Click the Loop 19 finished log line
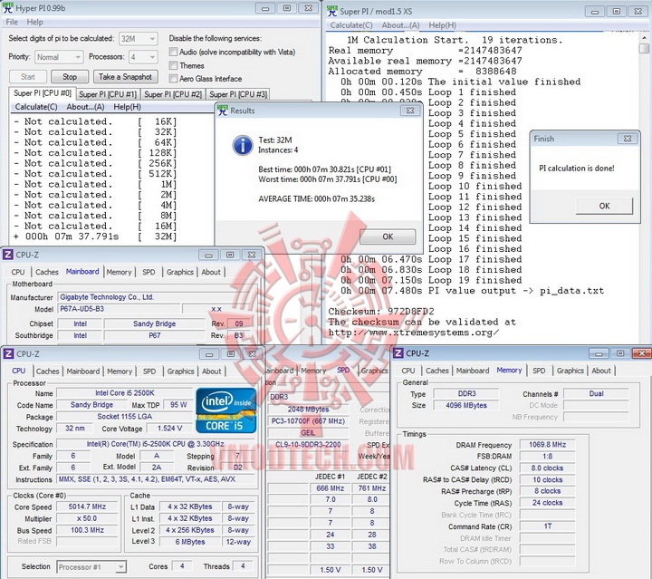 431,280
